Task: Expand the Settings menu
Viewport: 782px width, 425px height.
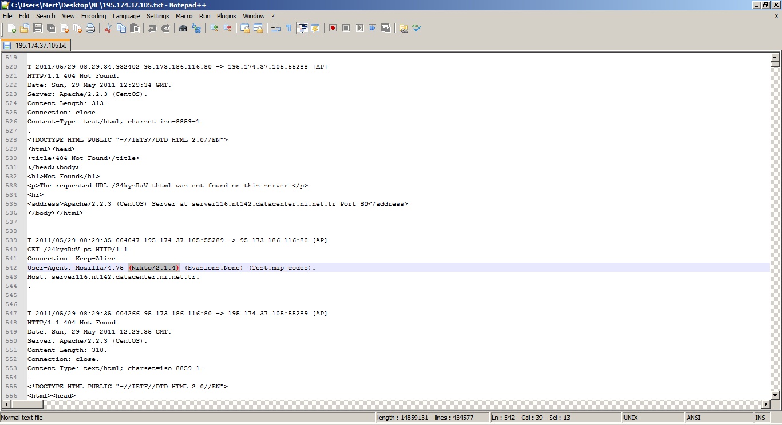Action: pos(157,16)
